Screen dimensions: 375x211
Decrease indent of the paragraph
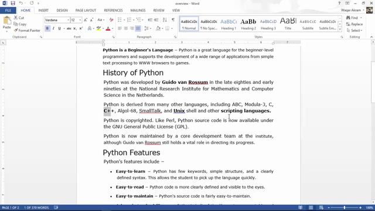click(150, 20)
